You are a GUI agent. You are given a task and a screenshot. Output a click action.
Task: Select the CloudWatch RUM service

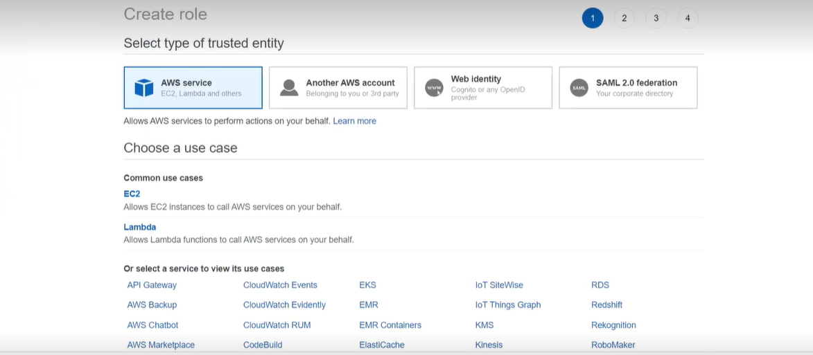pos(277,325)
